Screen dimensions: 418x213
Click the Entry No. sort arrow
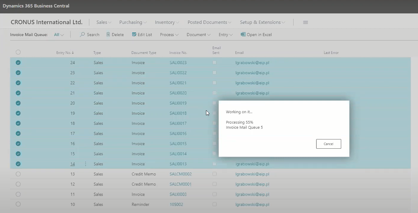tap(73, 52)
